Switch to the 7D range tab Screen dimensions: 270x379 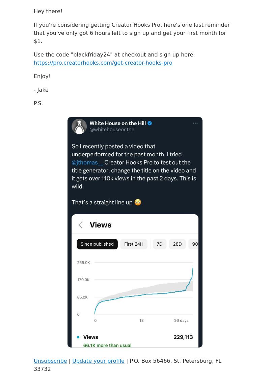tap(160, 244)
